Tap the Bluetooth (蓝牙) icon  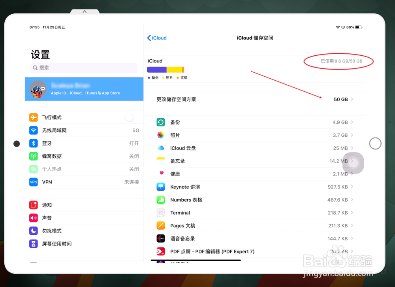(x=34, y=143)
